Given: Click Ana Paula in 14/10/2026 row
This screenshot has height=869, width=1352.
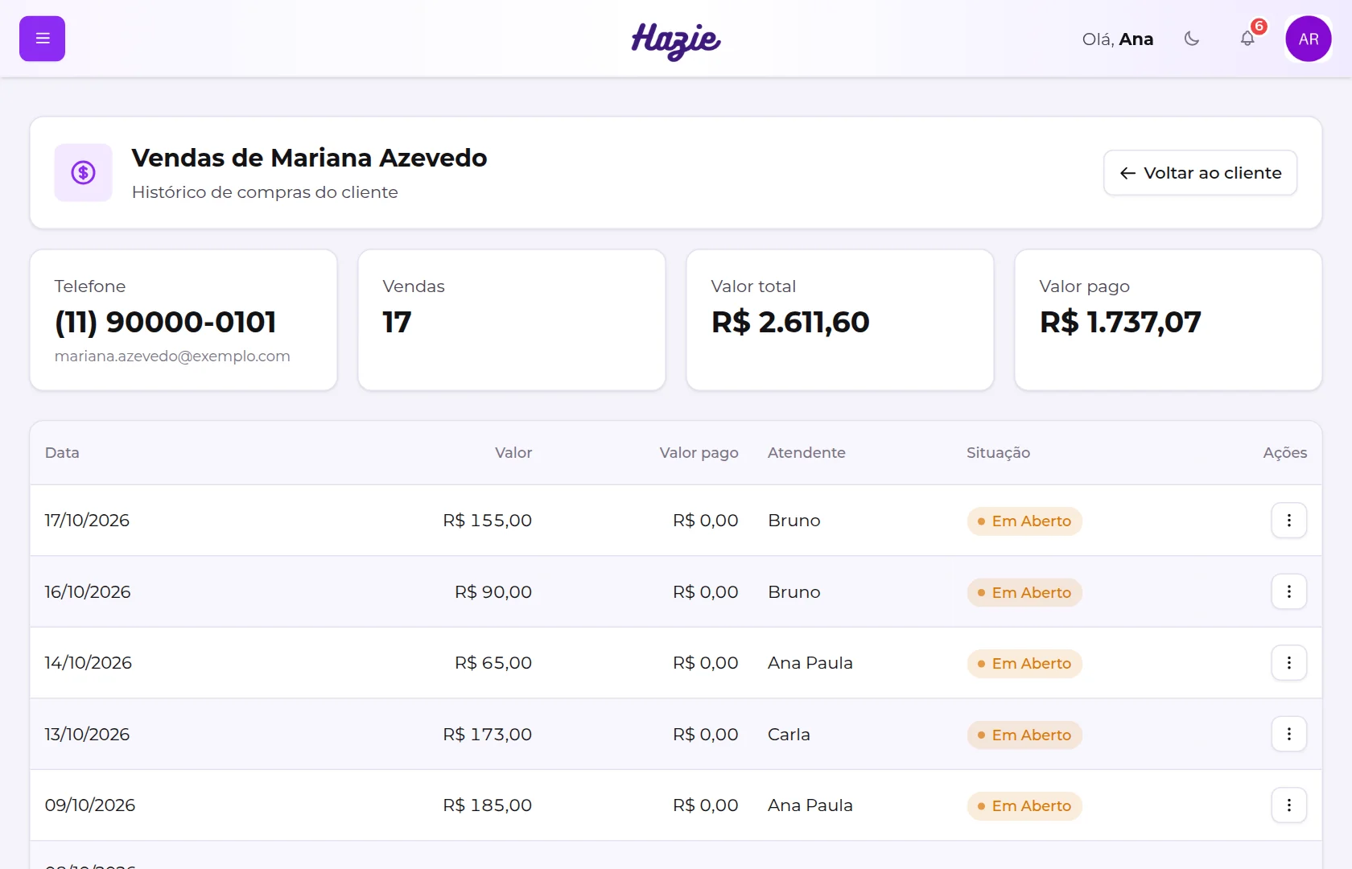Looking at the screenshot, I should click(x=810, y=663).
